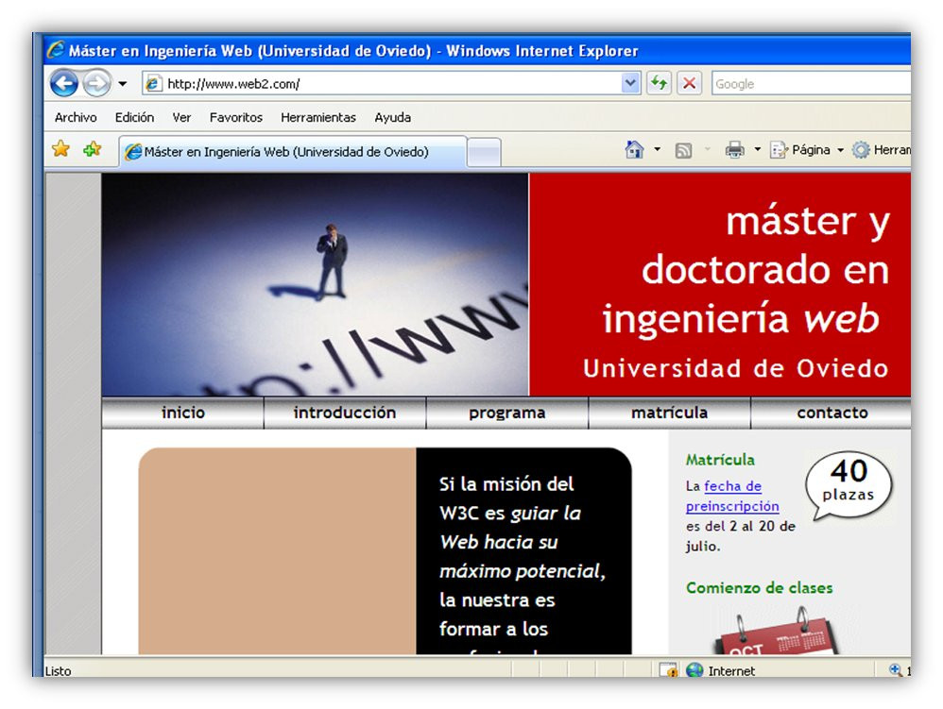Open the Ayuda menu
The height and width of the screenshot is (709, 943).
393,117
